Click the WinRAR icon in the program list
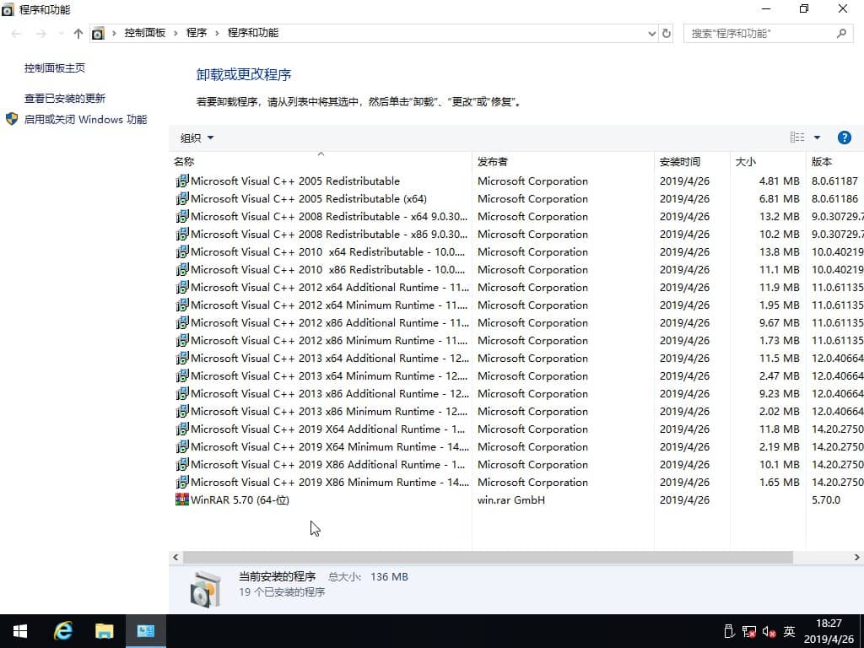864x648 pixels. click(x=182, y=499)
